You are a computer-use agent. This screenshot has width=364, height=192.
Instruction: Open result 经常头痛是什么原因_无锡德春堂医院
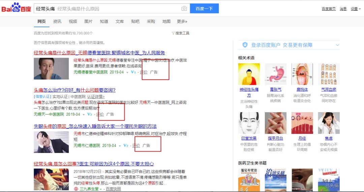point(99,53)
